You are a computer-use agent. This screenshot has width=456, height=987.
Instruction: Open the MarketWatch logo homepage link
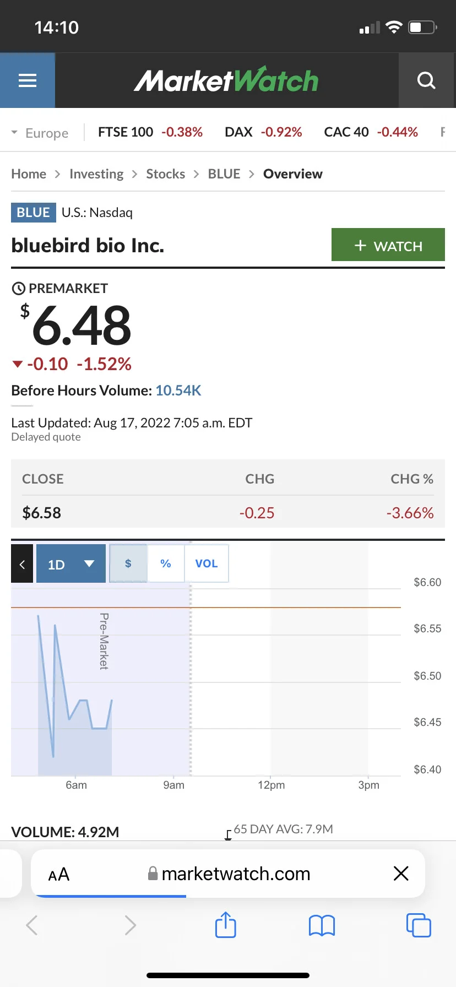point(226,80)
